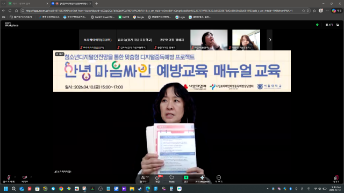Open the Windows Start menu
Image resolution: width=344 pixels, height=193 pixels.
[x=6, y=189]
